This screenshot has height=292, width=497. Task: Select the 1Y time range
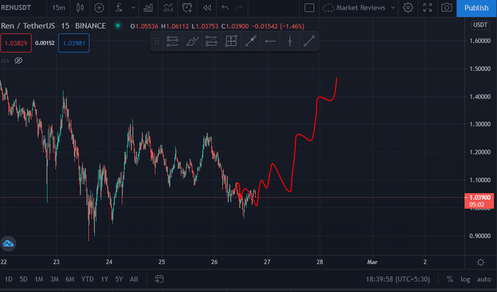[104, 279]
